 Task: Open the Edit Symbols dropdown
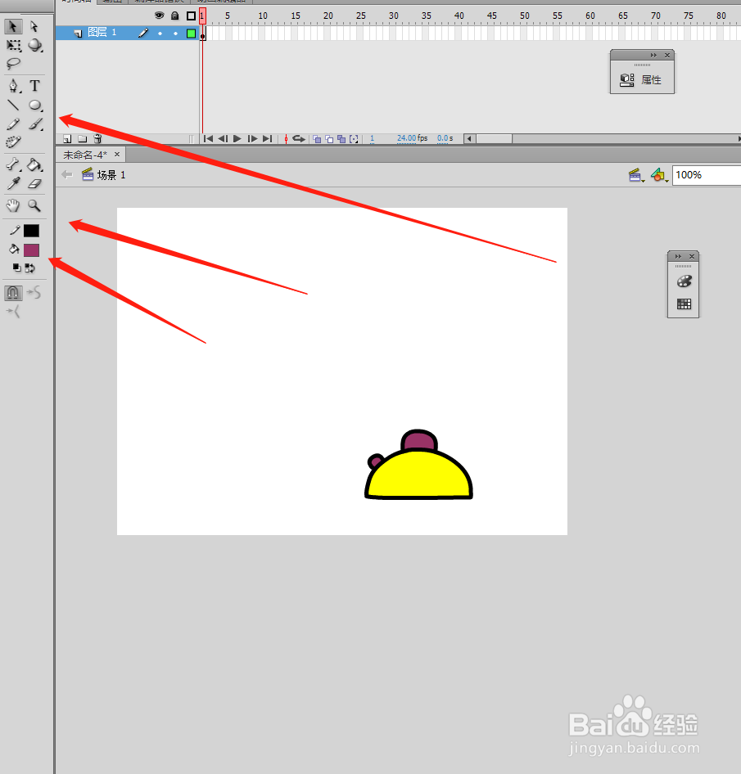tap(659, 175)
